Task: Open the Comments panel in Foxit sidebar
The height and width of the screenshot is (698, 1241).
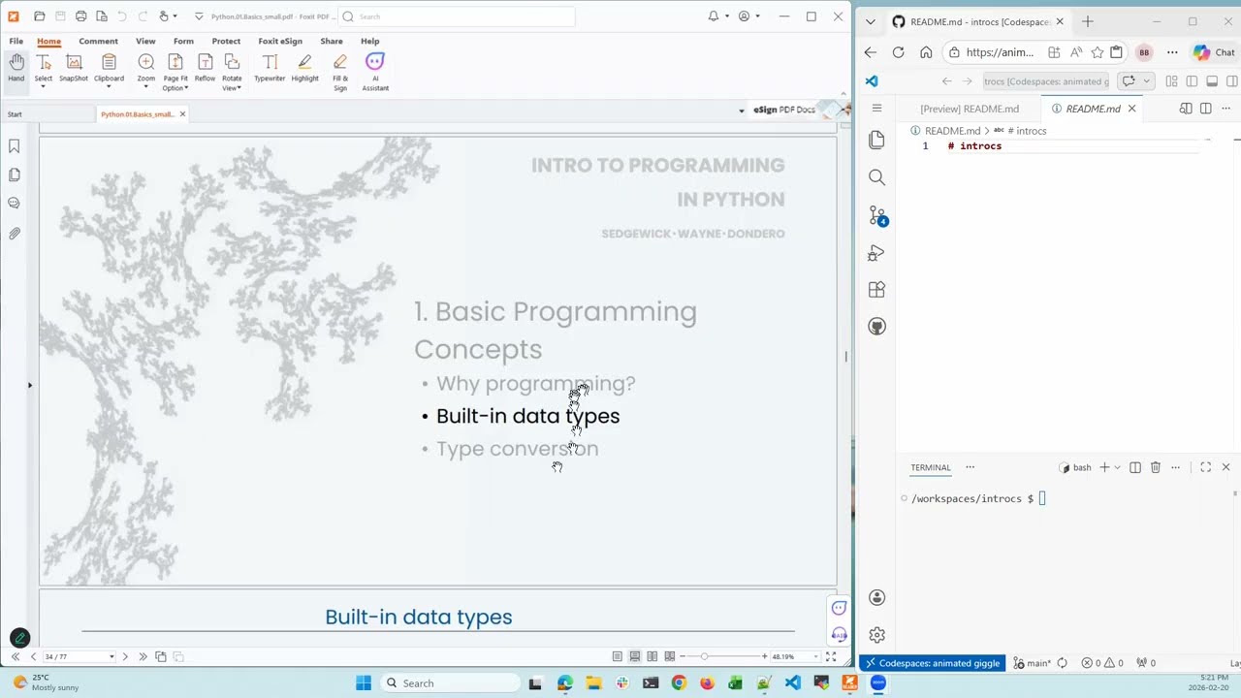Action: [x=15, y=204]
